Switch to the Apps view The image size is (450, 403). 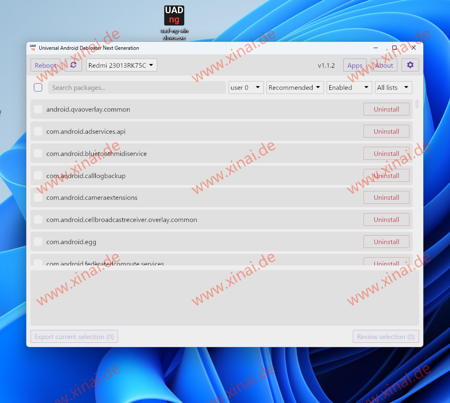click(x=355, y=65)
